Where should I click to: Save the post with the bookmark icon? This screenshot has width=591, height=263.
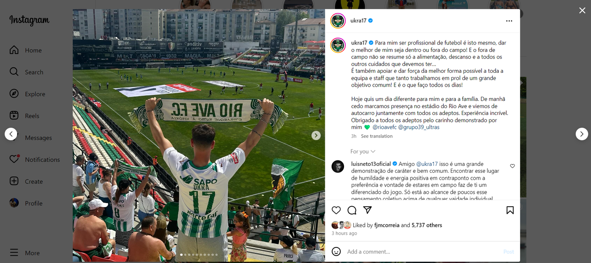tap(510, 210)
